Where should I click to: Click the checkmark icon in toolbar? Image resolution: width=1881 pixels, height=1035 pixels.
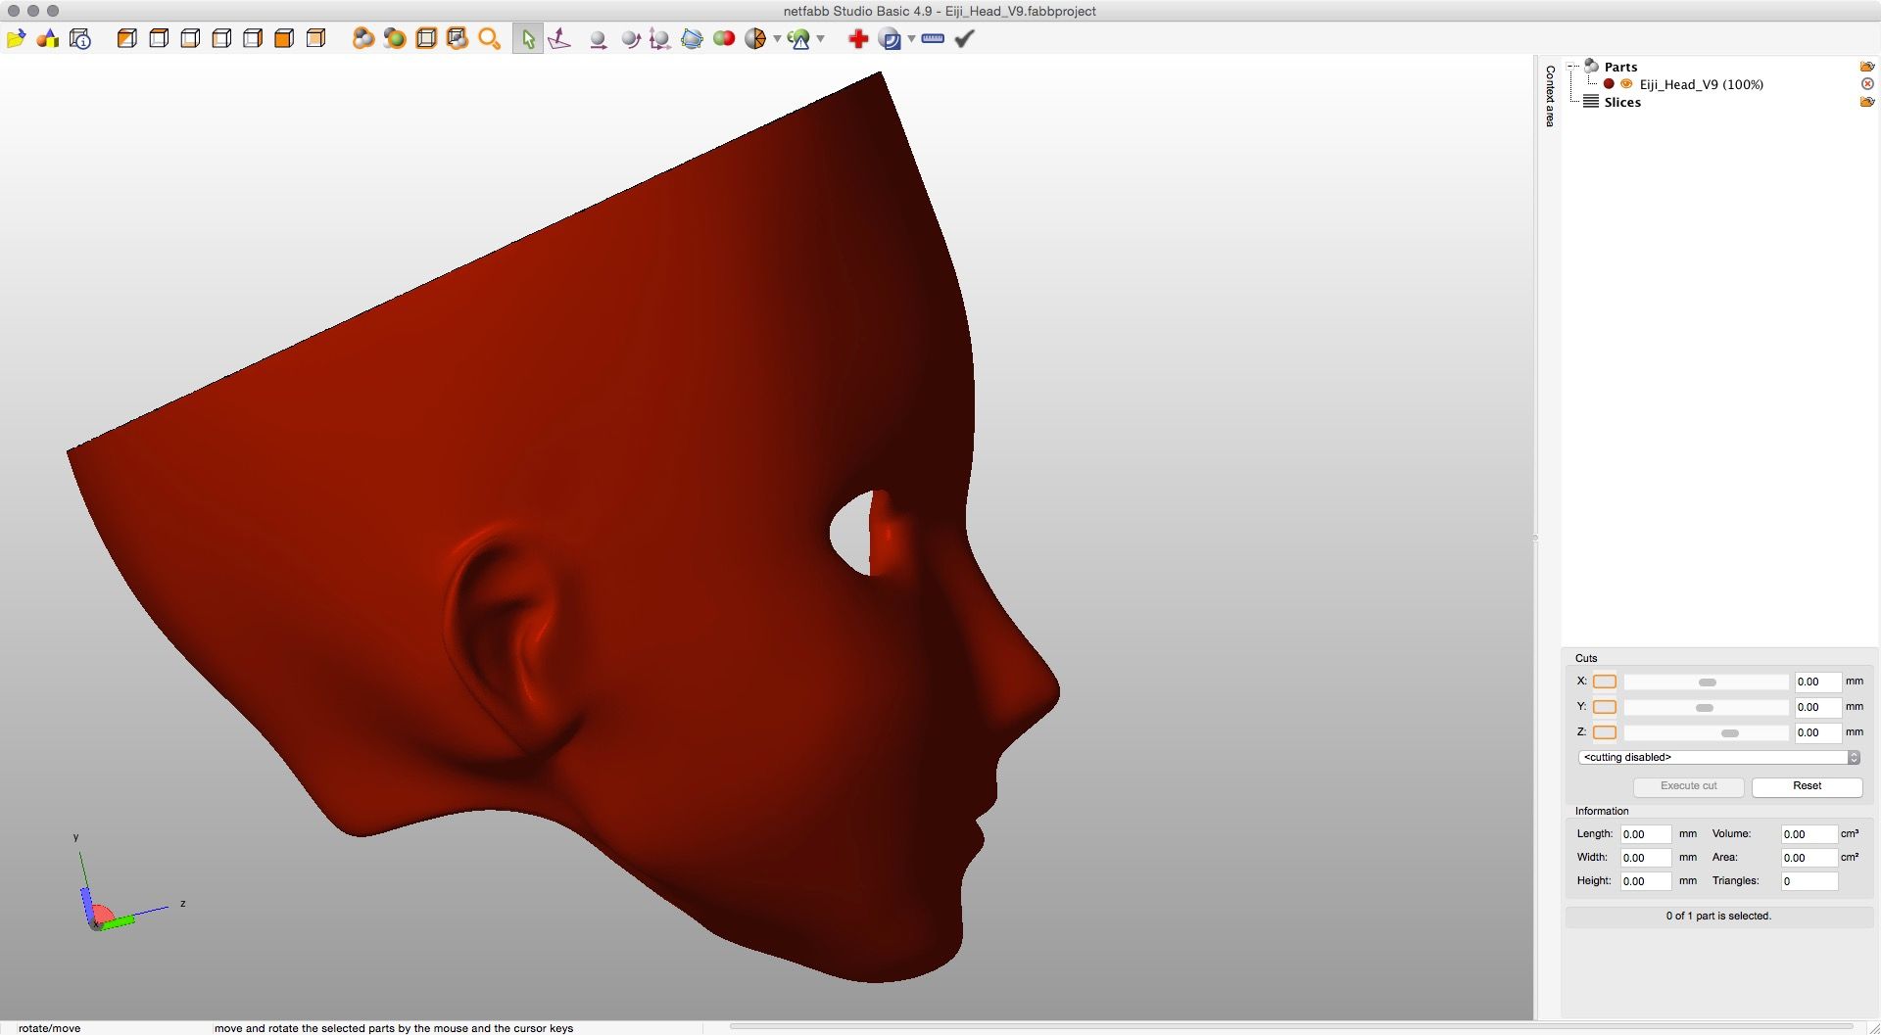click(x=965, y=39)
